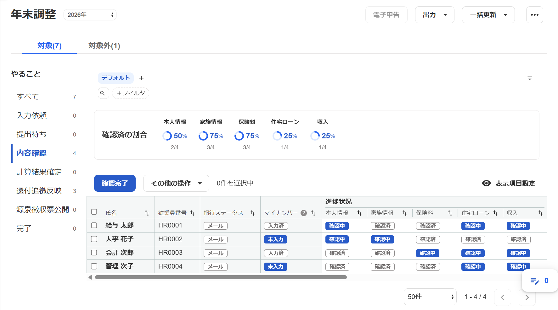Expand the 出力 dropdown
Viewport: 558px width, 310px height.
point(435,15)
